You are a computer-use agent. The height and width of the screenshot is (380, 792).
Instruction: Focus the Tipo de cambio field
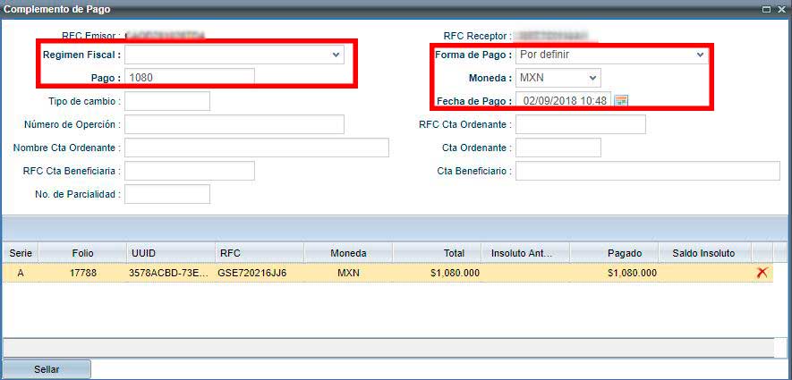click(167, 101)
